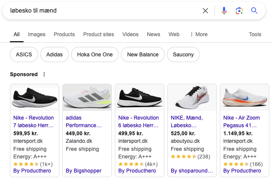Open the Tools button
The height and width of the screenshot is (179, 272).
point(255,34)
